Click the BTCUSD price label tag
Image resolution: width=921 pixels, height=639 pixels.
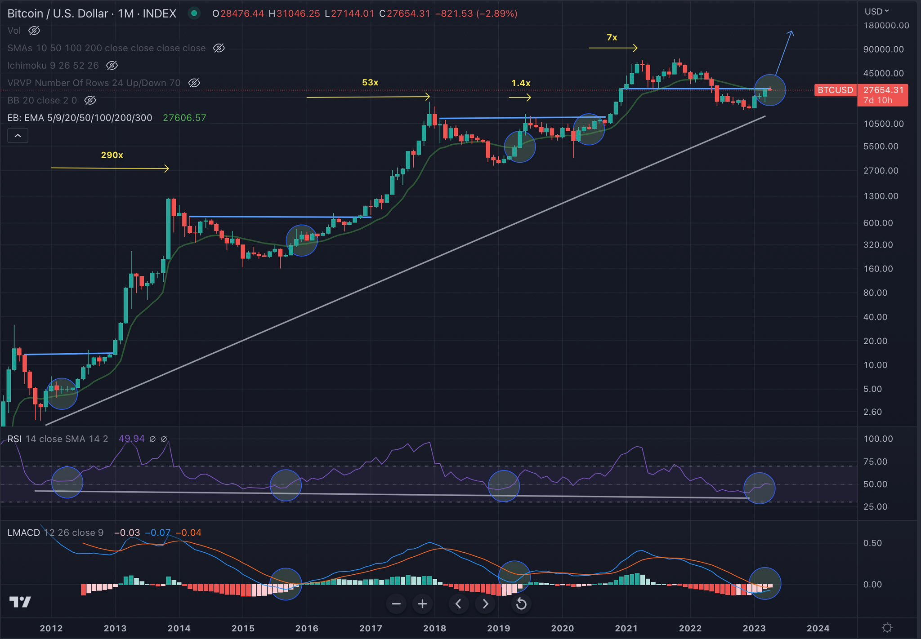click(835, 90)
